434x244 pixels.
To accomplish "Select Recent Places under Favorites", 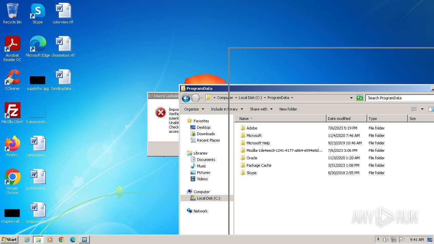I will [208, 140].
